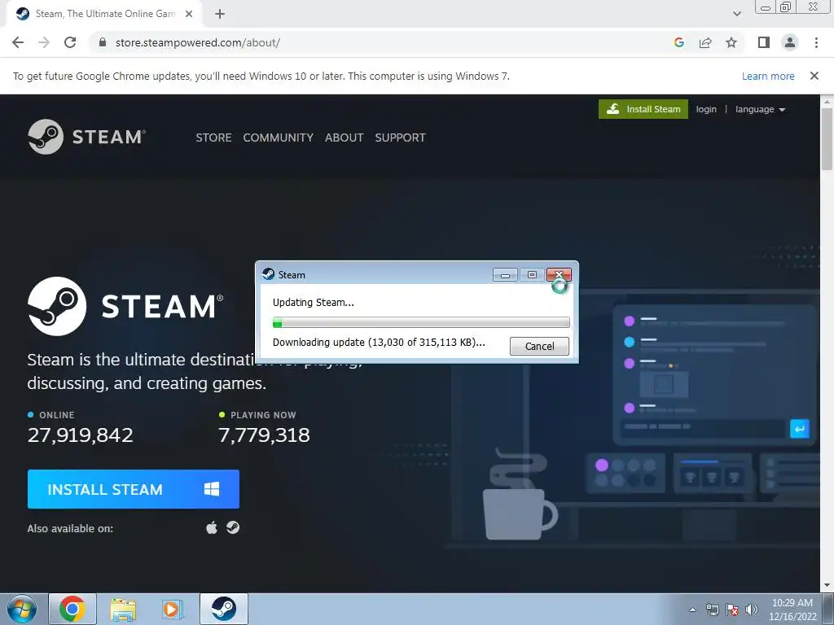The image size is (834, 625).
Task: Expand the language dropdown
Action: tap(760, 109)
